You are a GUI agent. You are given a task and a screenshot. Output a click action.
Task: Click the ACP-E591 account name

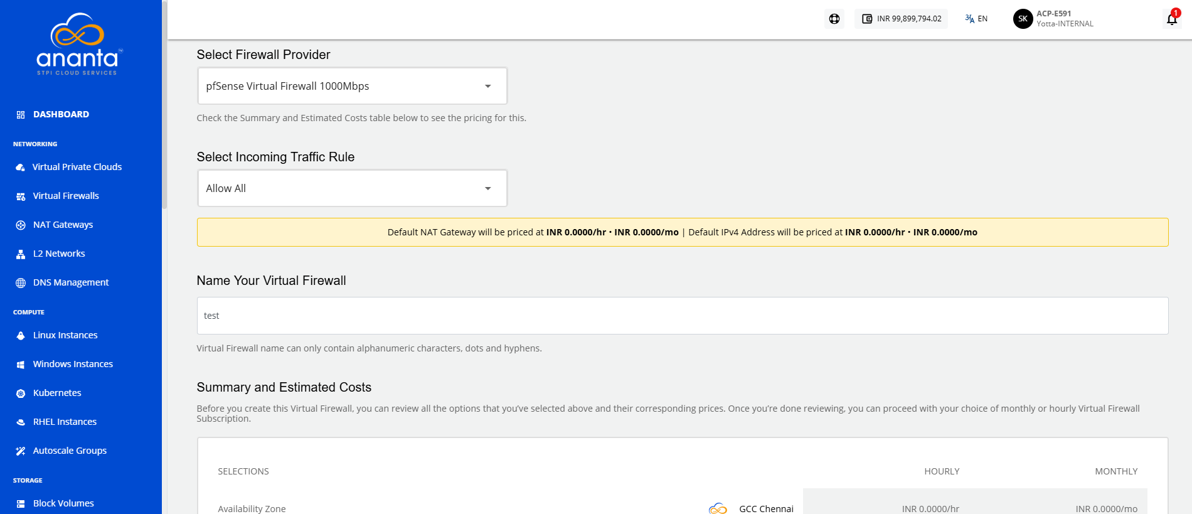(1054, 14)
